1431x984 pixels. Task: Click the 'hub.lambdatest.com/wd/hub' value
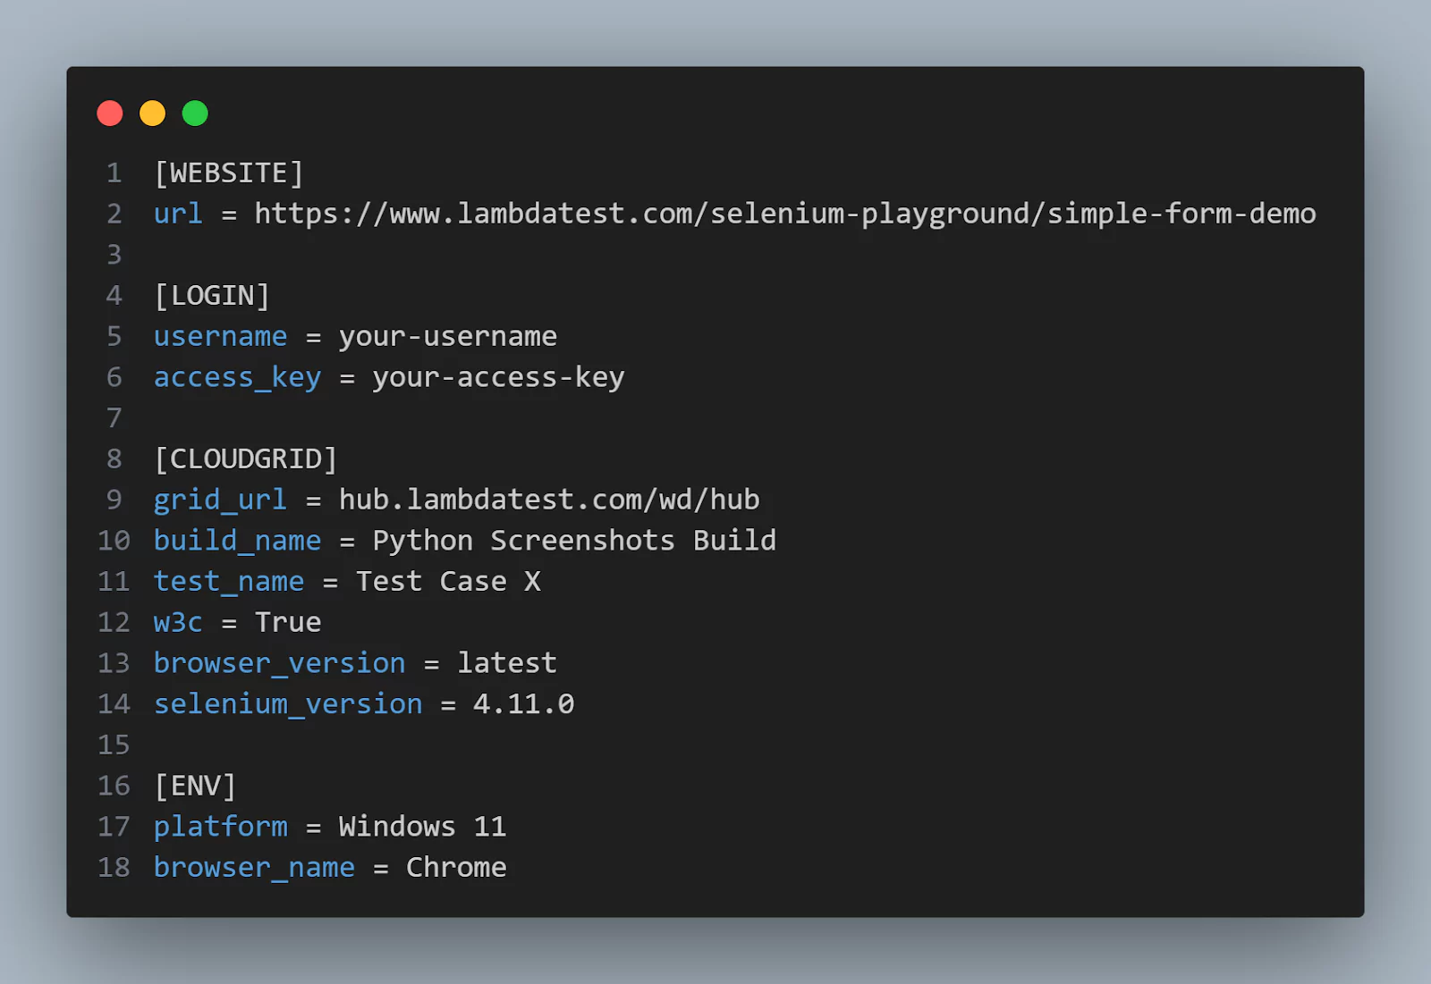[549, 500]
